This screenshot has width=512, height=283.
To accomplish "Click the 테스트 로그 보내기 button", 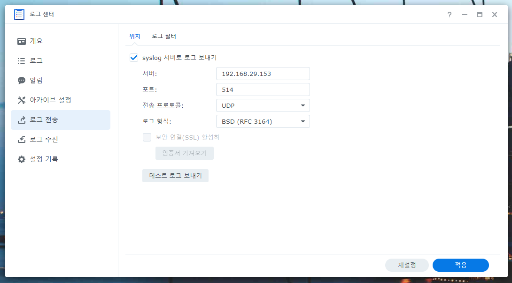I will [175, 176].
